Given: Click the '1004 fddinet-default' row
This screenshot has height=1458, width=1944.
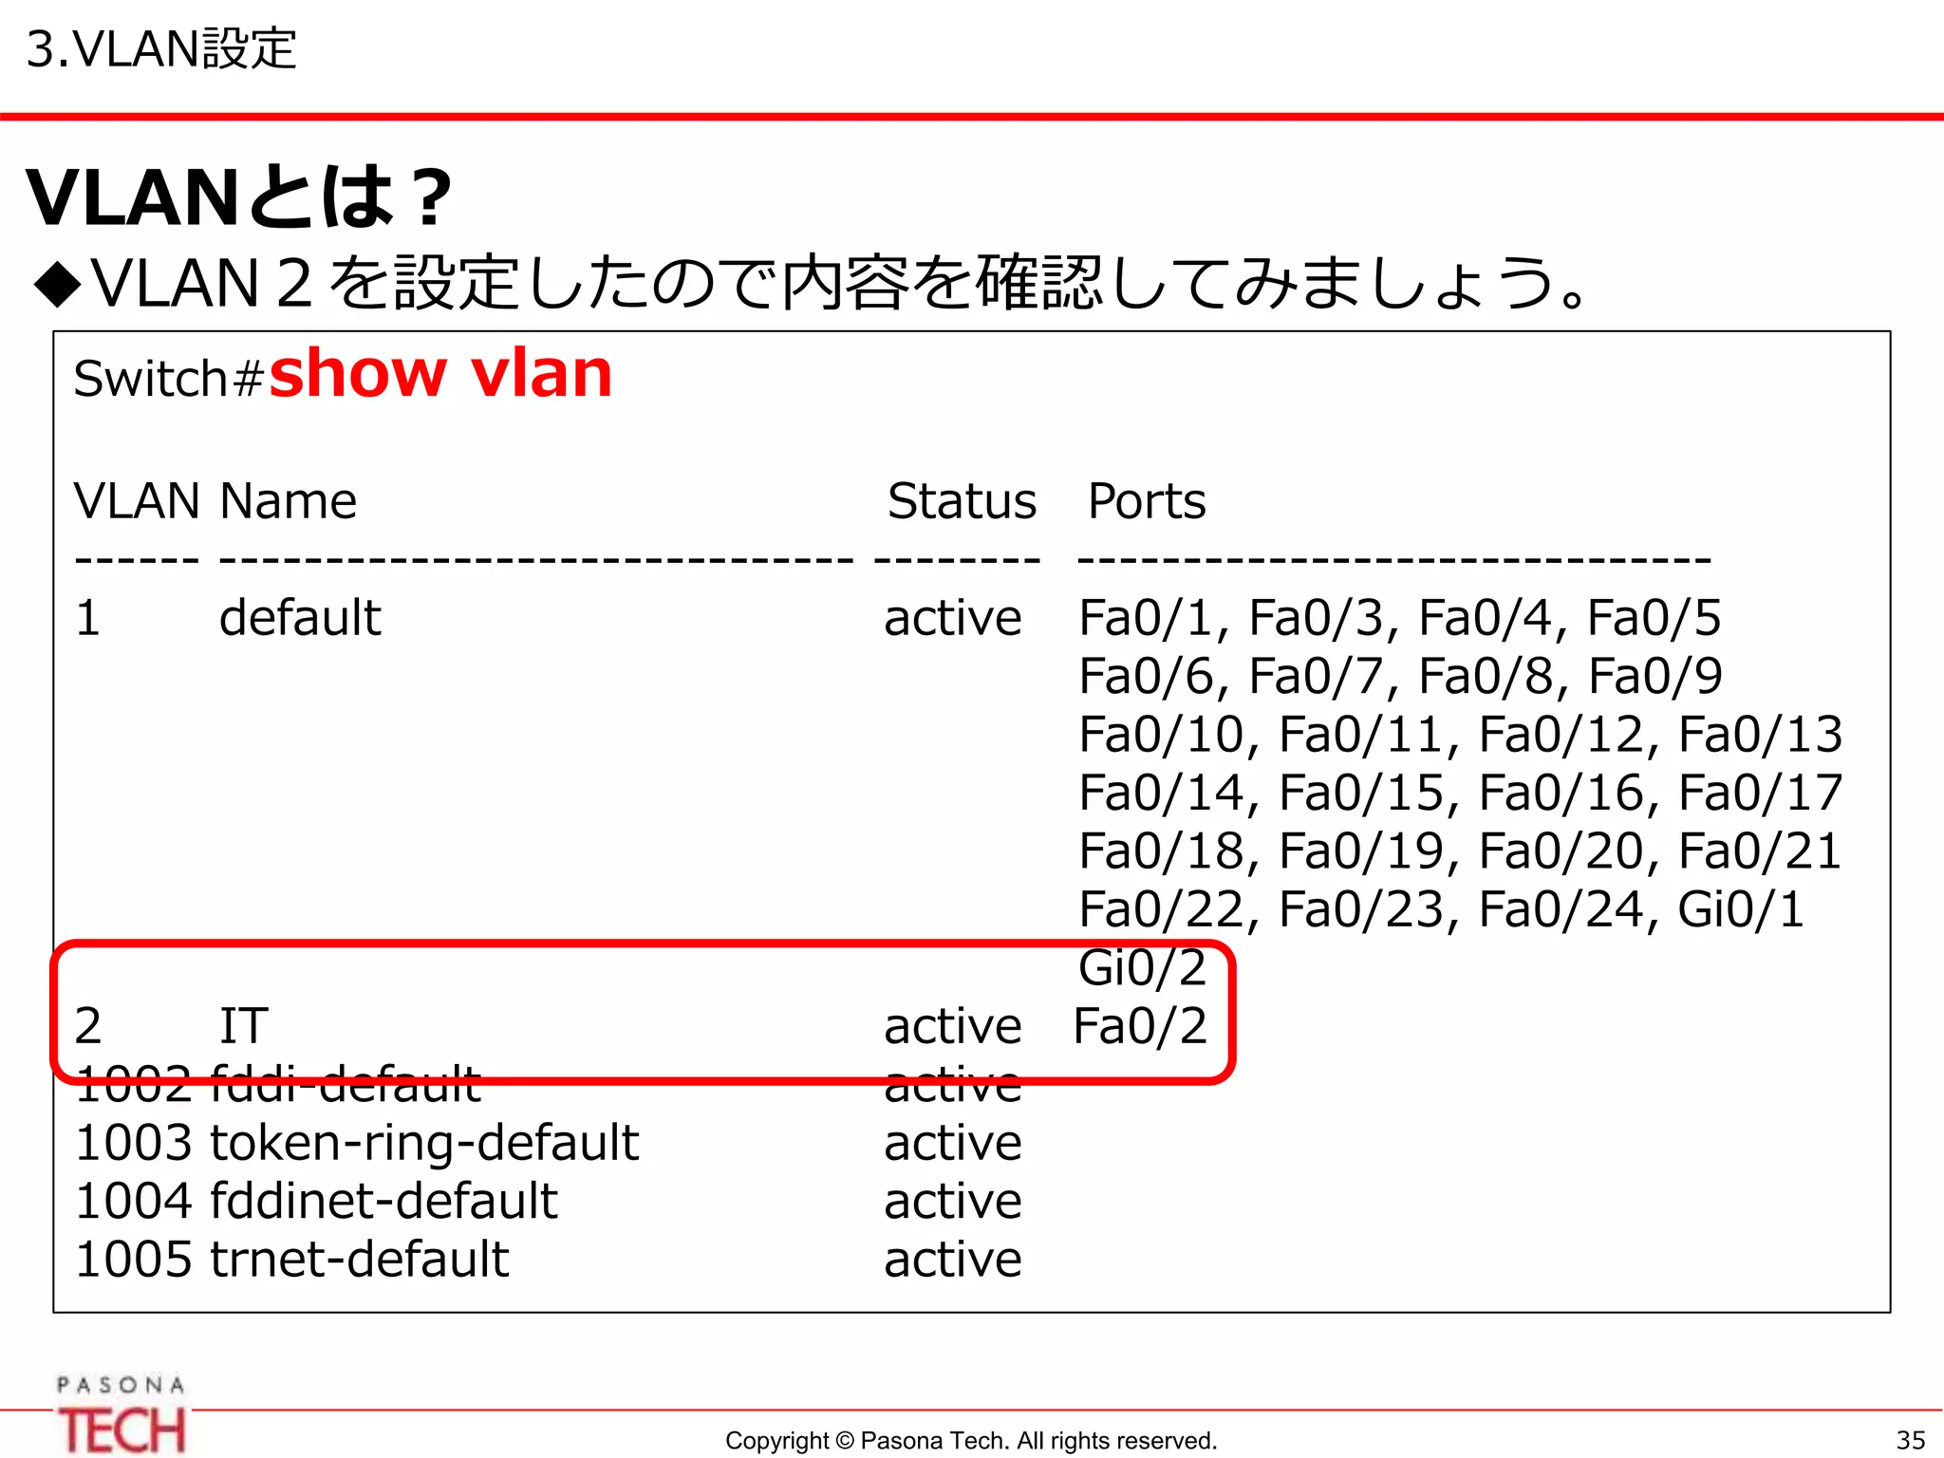Looking at the screenshot, I should pyautogui.click(x=316, y=1201).
